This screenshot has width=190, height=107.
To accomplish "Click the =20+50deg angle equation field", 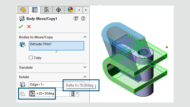I will [x=49, y=93].
